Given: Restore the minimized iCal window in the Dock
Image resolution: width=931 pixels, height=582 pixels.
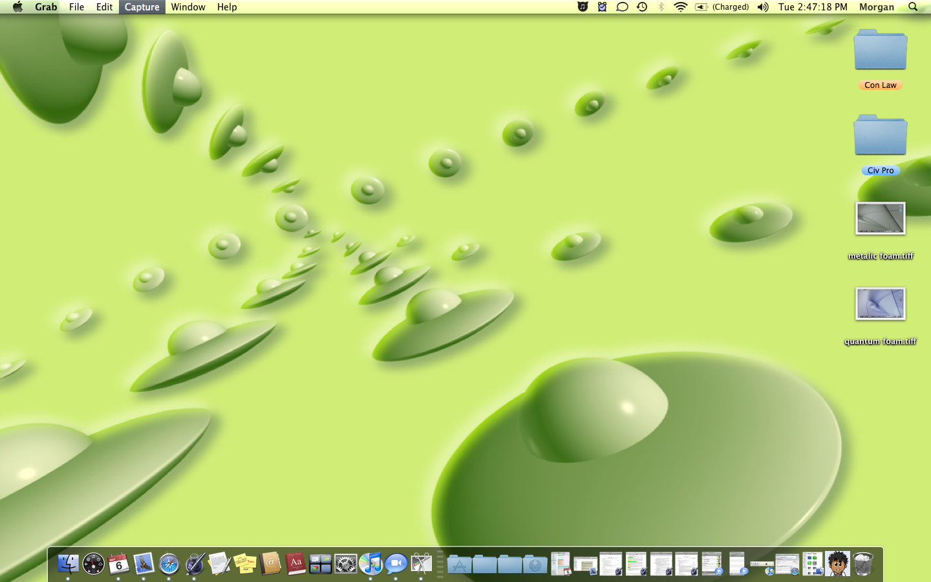Looking at the screenshot, I should click(x=561, y=564).
